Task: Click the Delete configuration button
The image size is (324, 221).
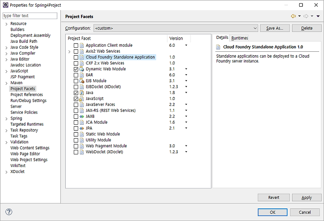Action: (x=306, y=28)
